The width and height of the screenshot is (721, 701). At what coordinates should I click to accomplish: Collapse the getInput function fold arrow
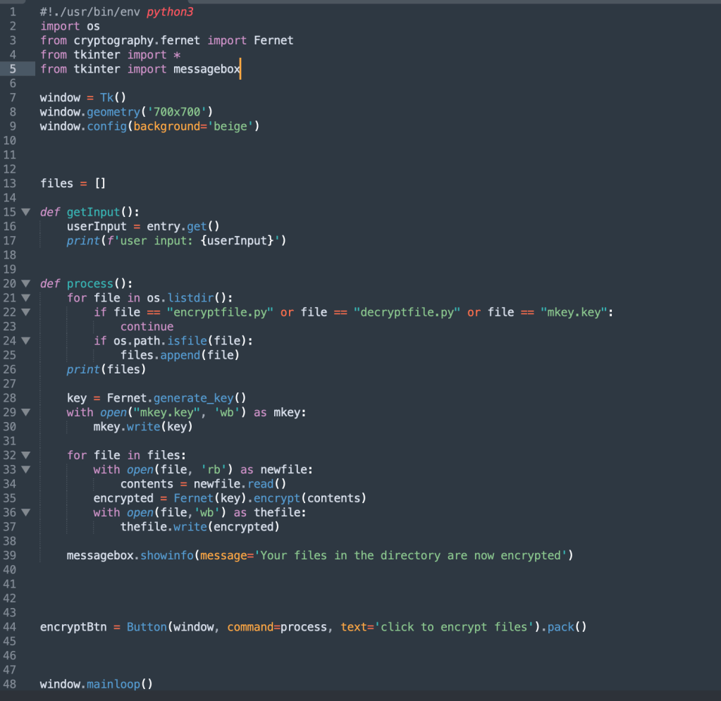26,211
